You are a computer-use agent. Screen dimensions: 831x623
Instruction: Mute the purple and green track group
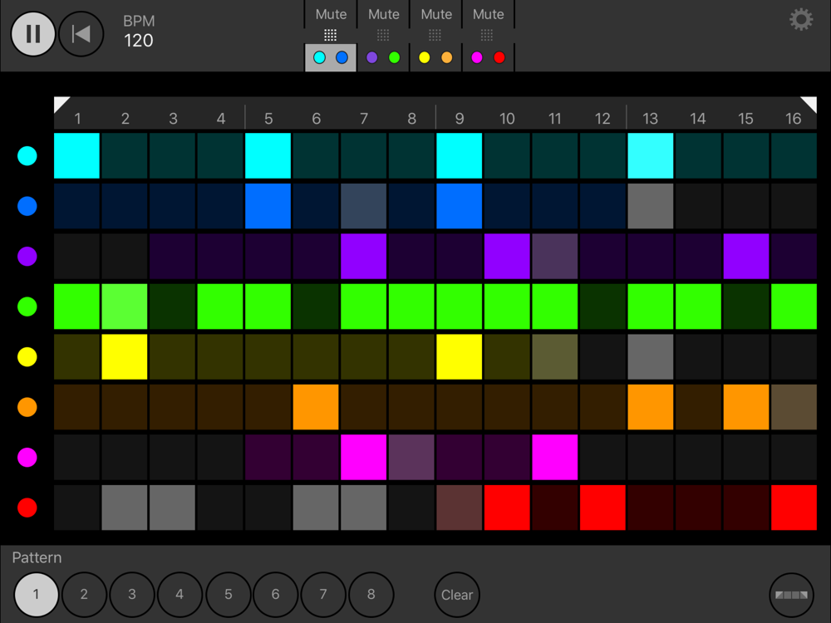click(383, 14)
